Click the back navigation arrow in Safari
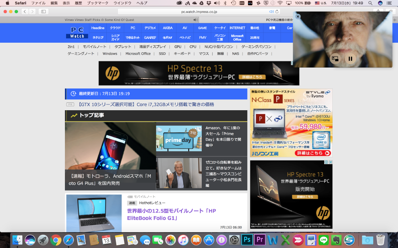This screenshot has width=398, height=248. click(24, 12)
